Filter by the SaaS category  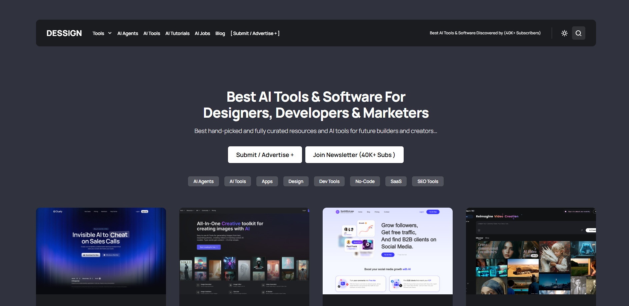(x=396, y=181)
